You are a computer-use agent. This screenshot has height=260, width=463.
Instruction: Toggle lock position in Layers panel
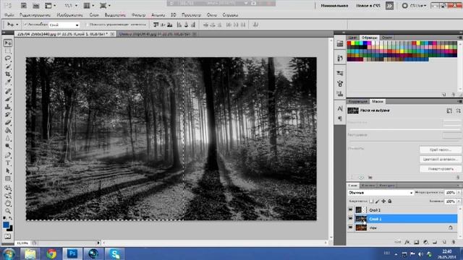click(x=383, y=201)
